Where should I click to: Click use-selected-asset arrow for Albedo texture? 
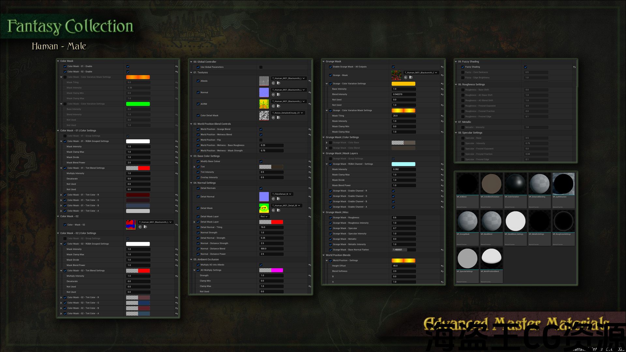point(273,83)
